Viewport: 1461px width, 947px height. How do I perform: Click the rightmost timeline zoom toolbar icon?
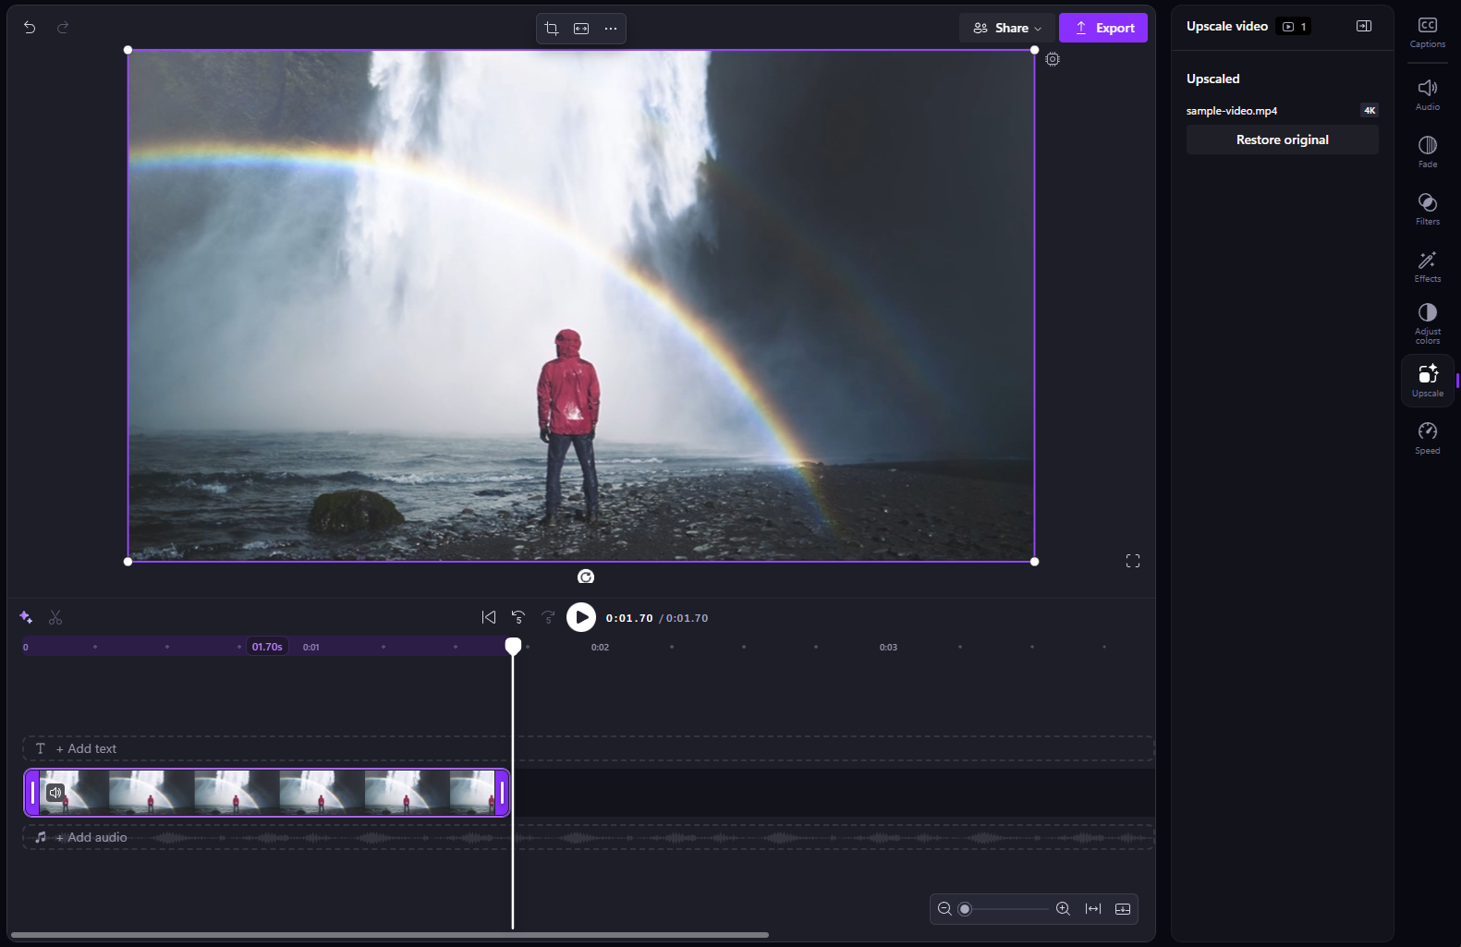coord(1123,909)
